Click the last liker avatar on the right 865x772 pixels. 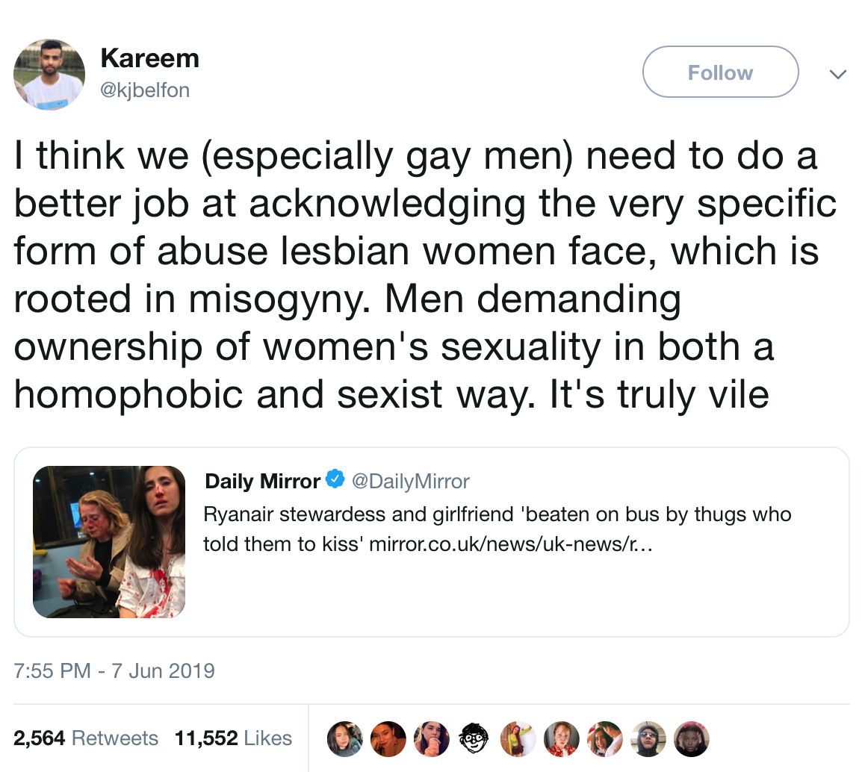691,738
